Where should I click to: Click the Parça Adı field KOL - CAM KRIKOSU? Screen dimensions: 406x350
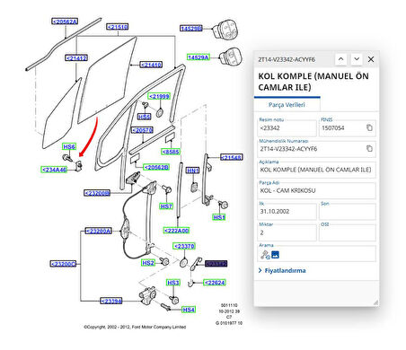point(316,190)
